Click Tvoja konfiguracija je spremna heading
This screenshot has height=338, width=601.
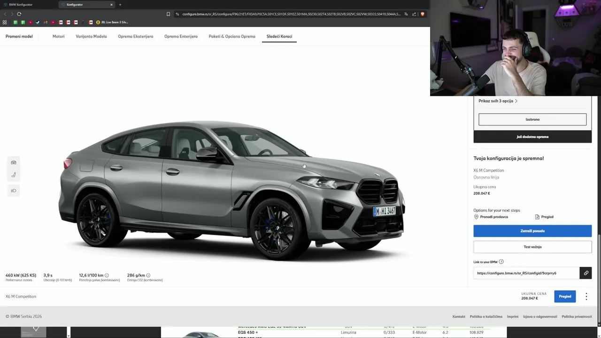pyautogui.click(x=509, y=158)
